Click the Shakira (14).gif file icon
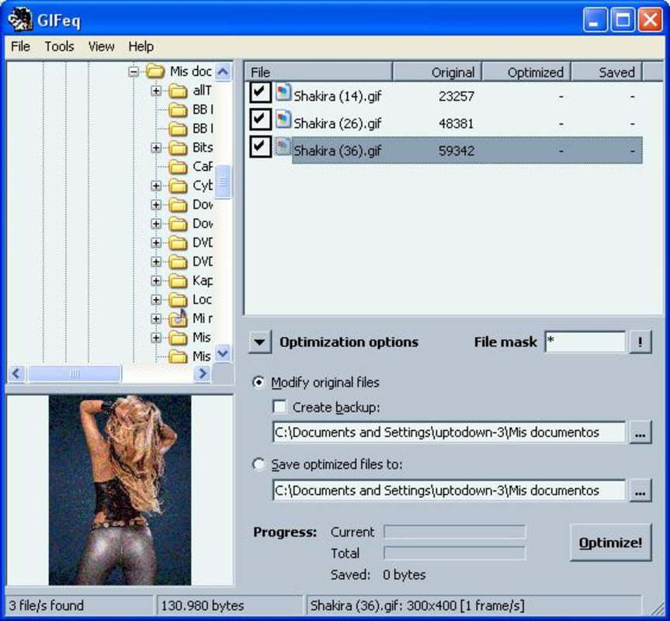The height and width of the screenshot is (621, 670). [283, 92]
